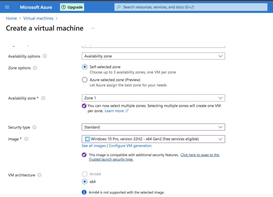
Task: Show info tooltip for Availability zone
Action: tap(43, 98)
